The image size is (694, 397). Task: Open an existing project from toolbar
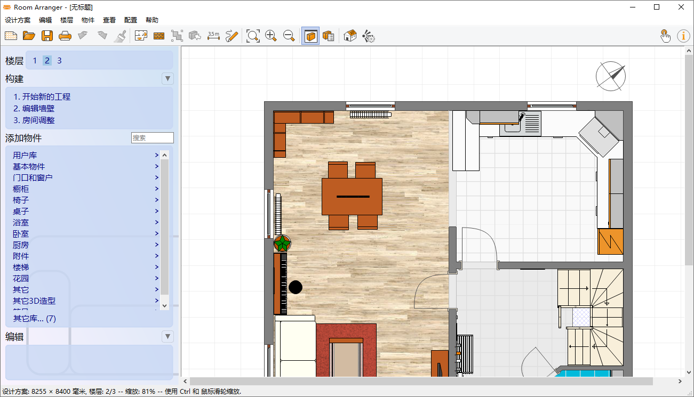coord(29,36)
